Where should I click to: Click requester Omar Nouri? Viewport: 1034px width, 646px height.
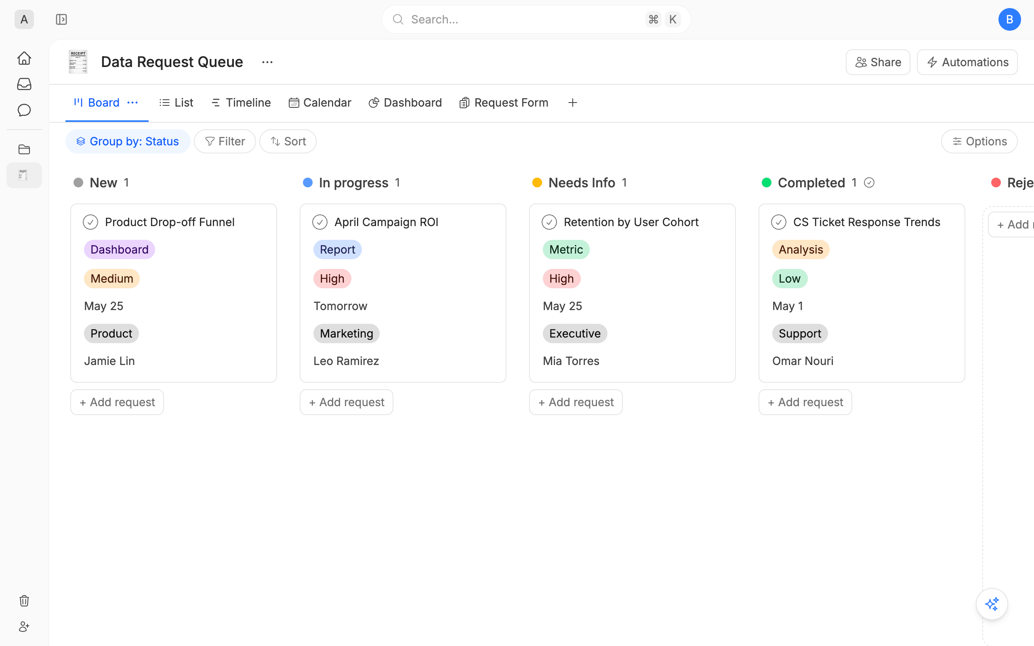click(803, 361)
